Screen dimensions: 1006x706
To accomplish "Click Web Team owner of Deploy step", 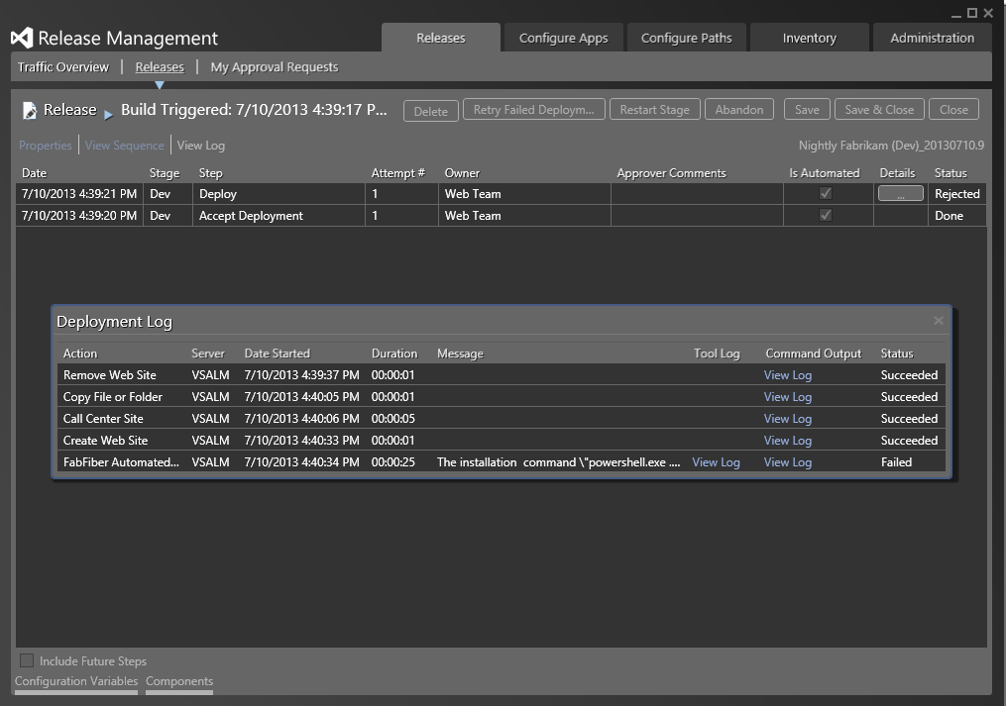I will [x=473, y=194].
